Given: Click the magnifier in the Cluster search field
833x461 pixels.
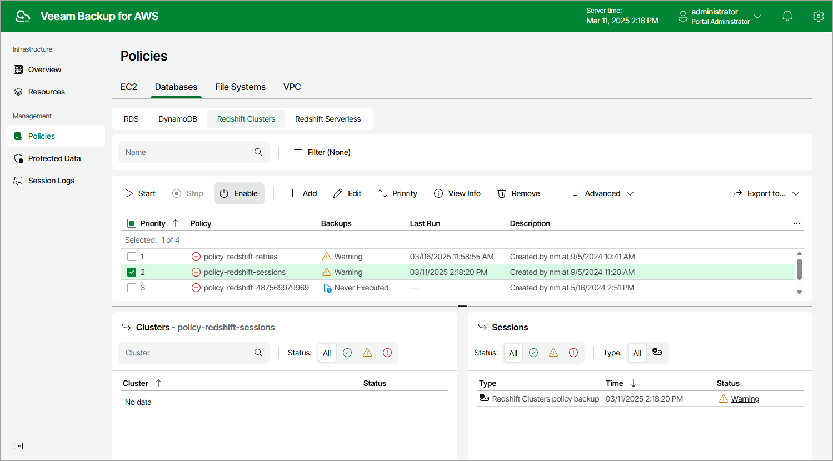Looking at the screenshot, I should coord(258,353).
